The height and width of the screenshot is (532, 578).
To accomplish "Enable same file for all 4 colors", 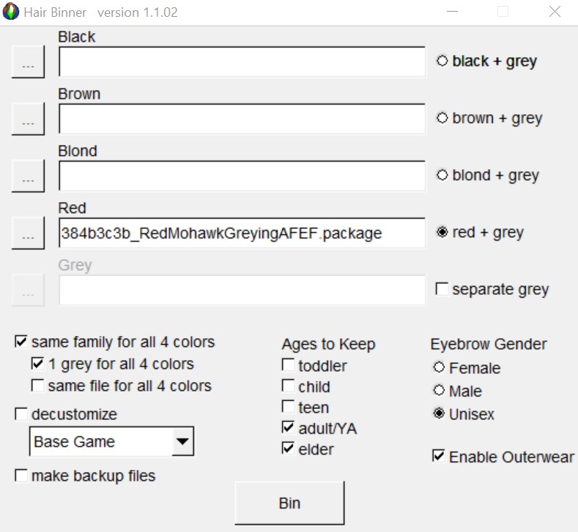I will coord(37,386).
